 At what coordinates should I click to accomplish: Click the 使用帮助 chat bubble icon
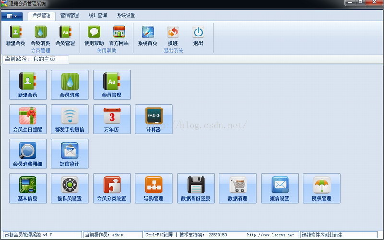(94, 35)
